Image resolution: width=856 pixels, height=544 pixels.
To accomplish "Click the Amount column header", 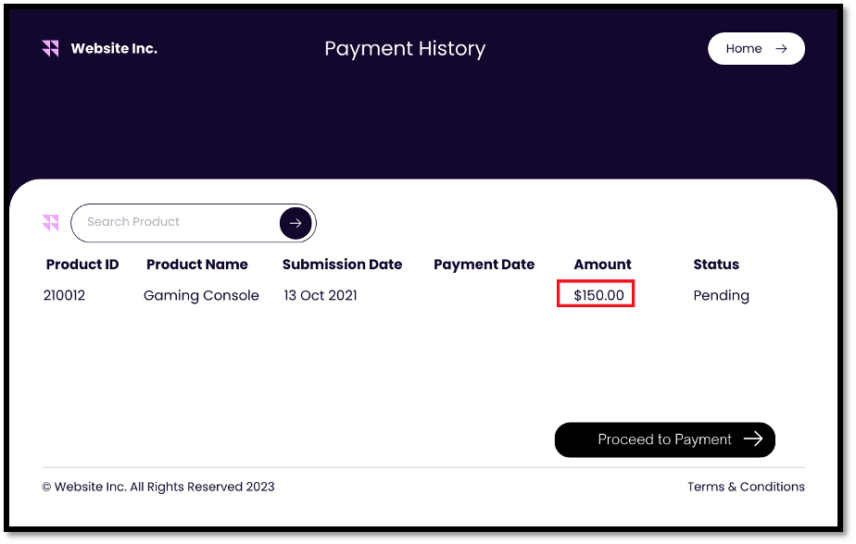I will pyautogui.click(x=602, y=265).
